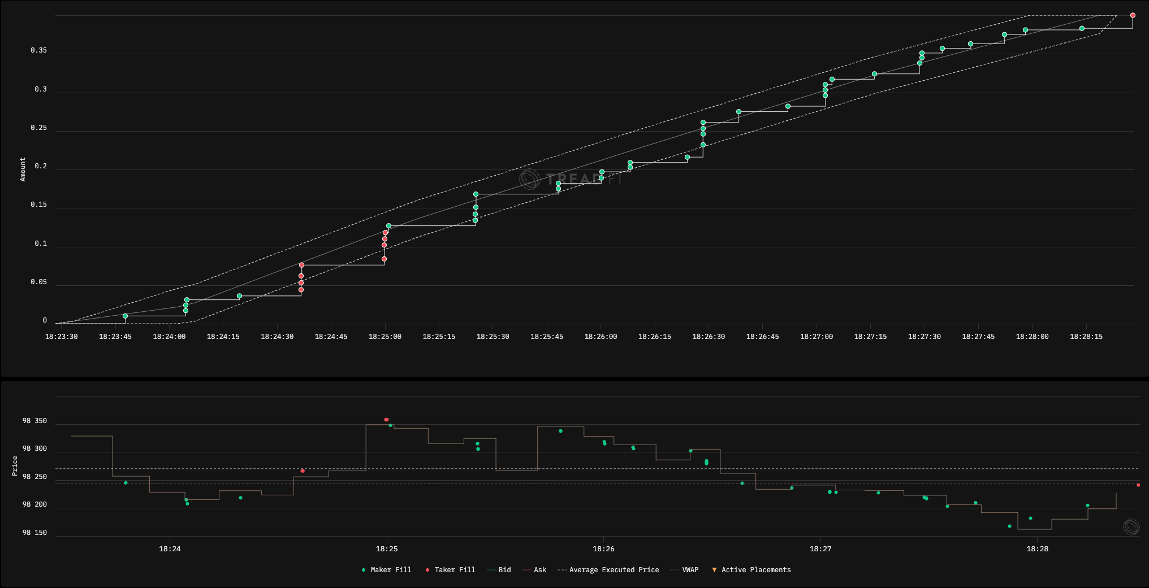Viewport: 1149px width, 588px height.
Task: Toggle the Maker Fill legend entry
Action: click(x=390, y=570)
